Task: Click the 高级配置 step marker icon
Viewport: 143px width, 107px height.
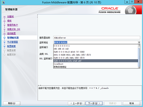Action: [4, 34]
